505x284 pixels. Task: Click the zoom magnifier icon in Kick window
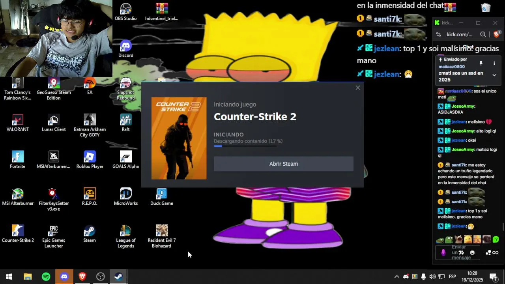[483, 34]
